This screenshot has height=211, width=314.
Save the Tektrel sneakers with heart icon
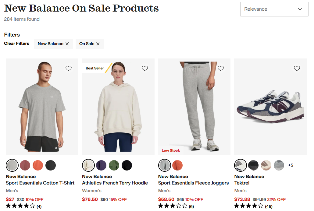[297, 68]
